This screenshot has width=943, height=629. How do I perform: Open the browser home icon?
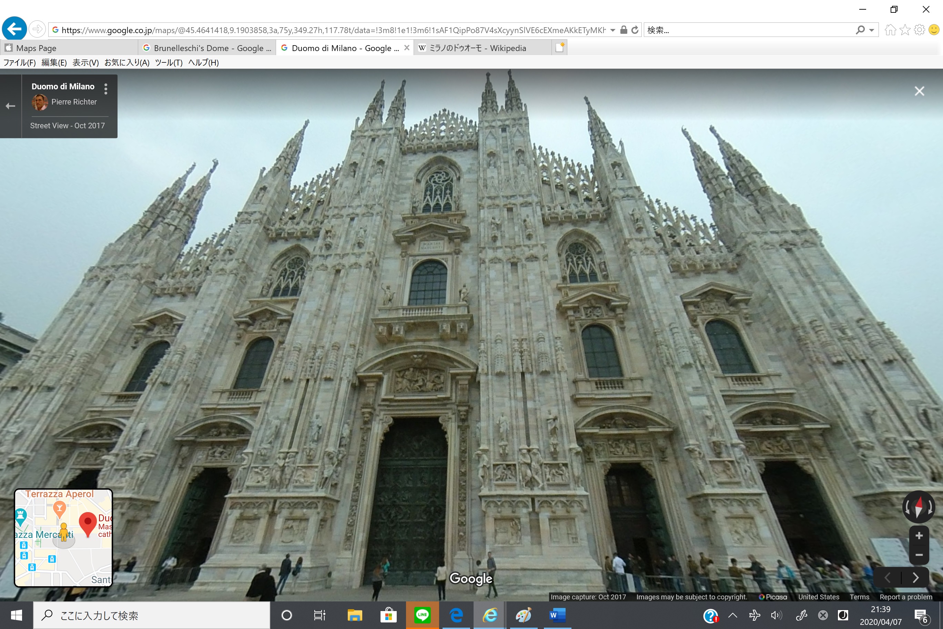(890, 30)
